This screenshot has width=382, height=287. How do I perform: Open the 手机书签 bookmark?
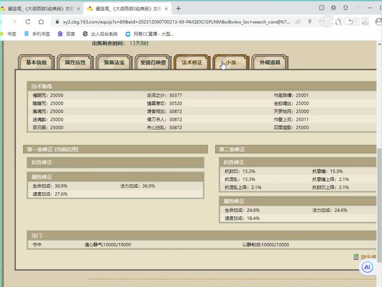pos(37,34)
